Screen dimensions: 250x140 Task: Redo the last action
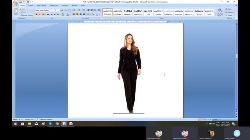[28, 2]
